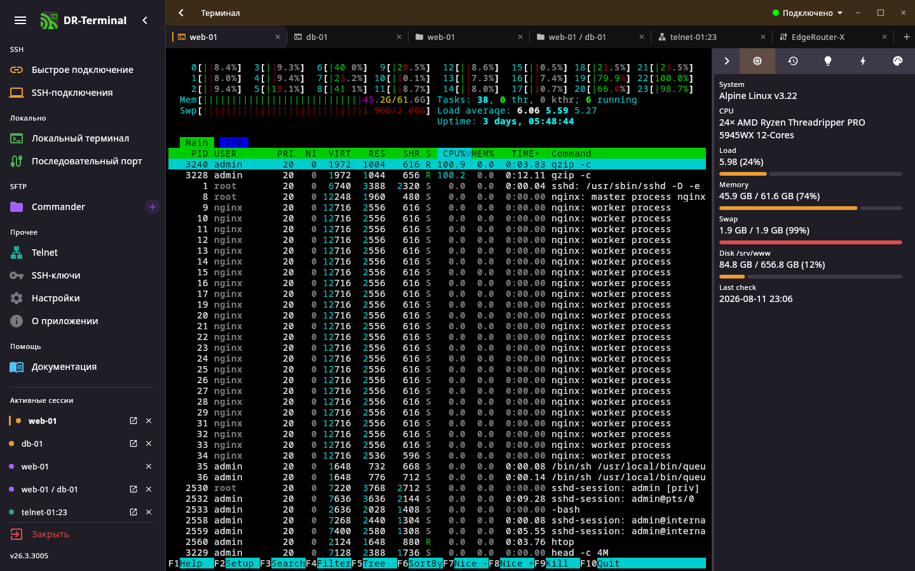The image size is (915, 571).
Task: Open the Подключено status dropdown
Action: point(808,13)
